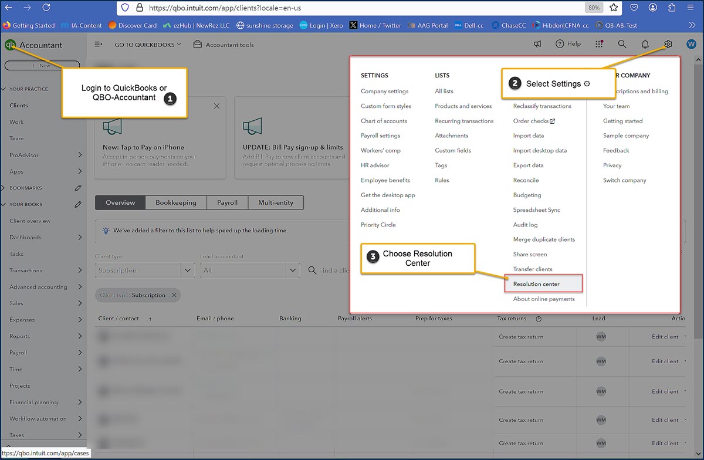Click the browser Forward arrow

click(27, 8)
